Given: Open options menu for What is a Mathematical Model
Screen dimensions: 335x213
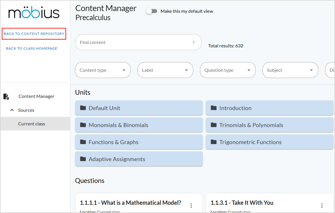Looking at the screenshot, I should [x=191, y=205].
